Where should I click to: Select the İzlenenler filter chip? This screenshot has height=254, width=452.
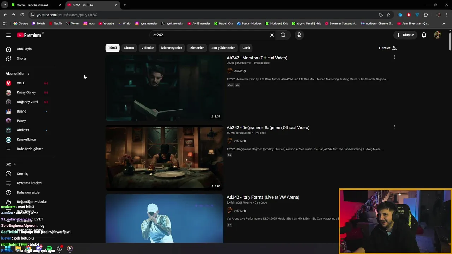(197, 48)
